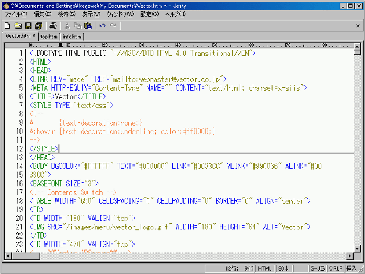Open the 検索(S) menu
365x274 pixels.
click(67, 14)
